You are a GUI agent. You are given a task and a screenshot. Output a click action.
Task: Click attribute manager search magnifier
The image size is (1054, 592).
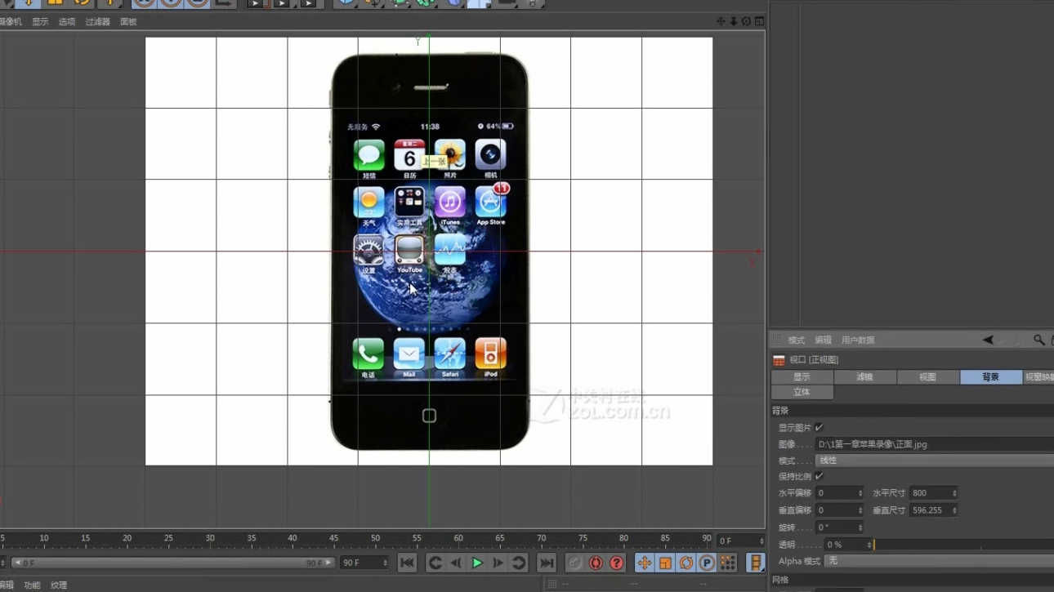point(1038,340)
